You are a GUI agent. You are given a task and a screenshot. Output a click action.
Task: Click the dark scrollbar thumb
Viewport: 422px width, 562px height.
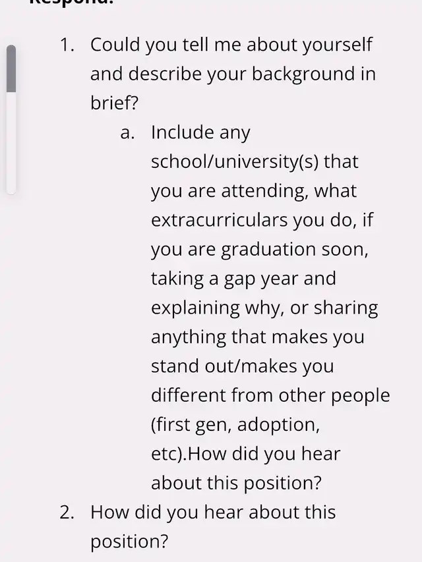pos(11,69)
